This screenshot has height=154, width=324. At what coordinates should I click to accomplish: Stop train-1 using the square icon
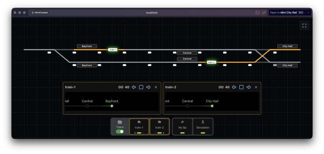[141, 87]
